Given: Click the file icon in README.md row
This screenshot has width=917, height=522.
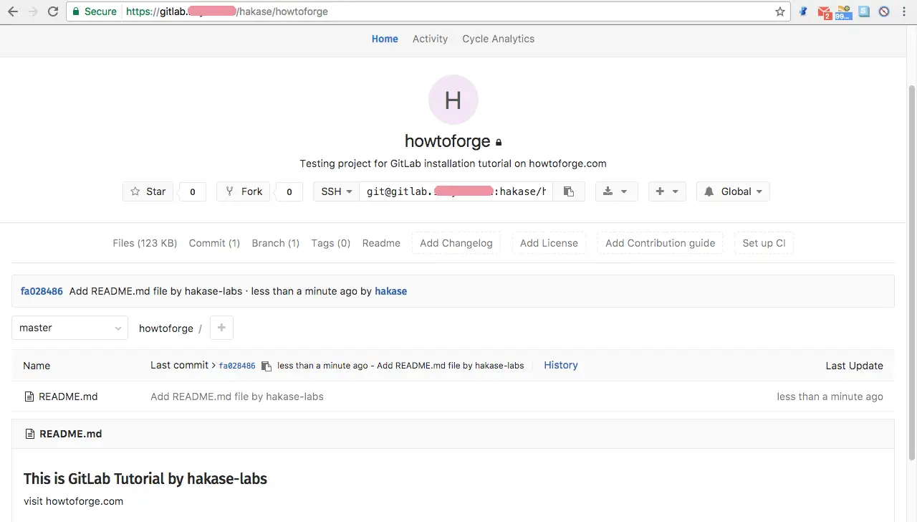Looking at the screenshot, I should (29, 397).
